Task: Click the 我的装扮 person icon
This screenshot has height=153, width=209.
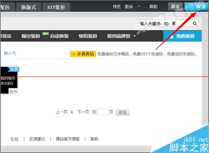Action: coord(172,36)
